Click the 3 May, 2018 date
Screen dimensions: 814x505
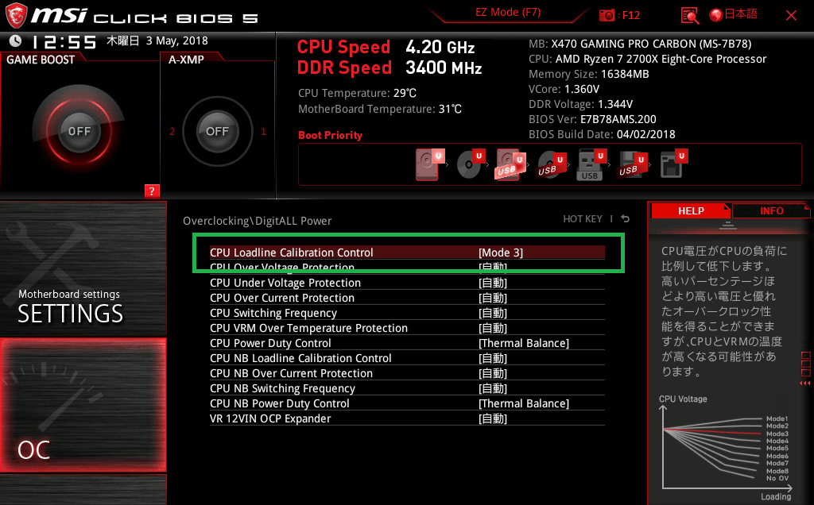[176, 40]
